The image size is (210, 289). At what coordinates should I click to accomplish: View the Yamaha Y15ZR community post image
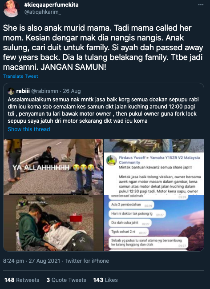pyautogui.click(x=154, y=167)
